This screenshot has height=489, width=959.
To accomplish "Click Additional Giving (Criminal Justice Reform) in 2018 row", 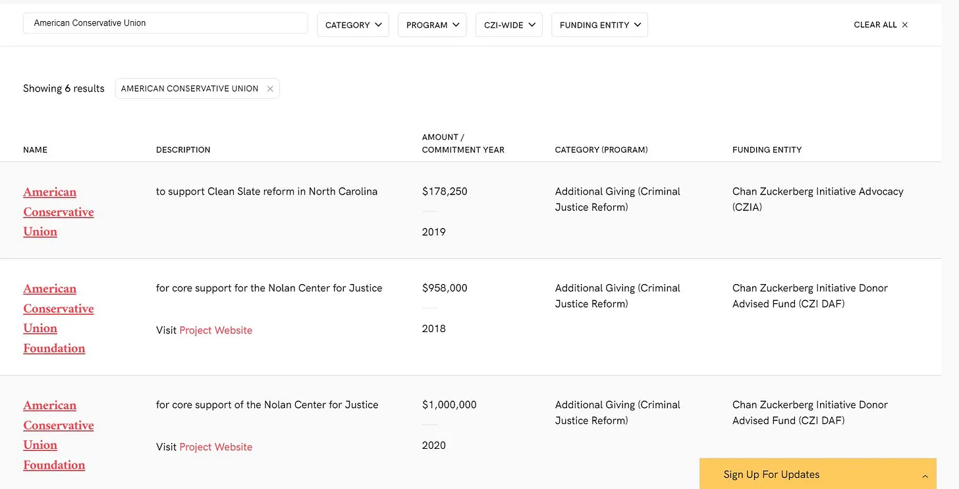I will click(617, 296).
